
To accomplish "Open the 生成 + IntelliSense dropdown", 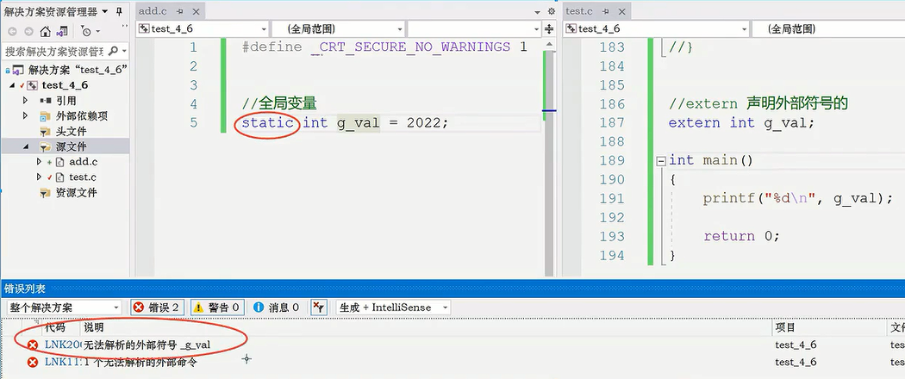I will (x=393, y=308).
